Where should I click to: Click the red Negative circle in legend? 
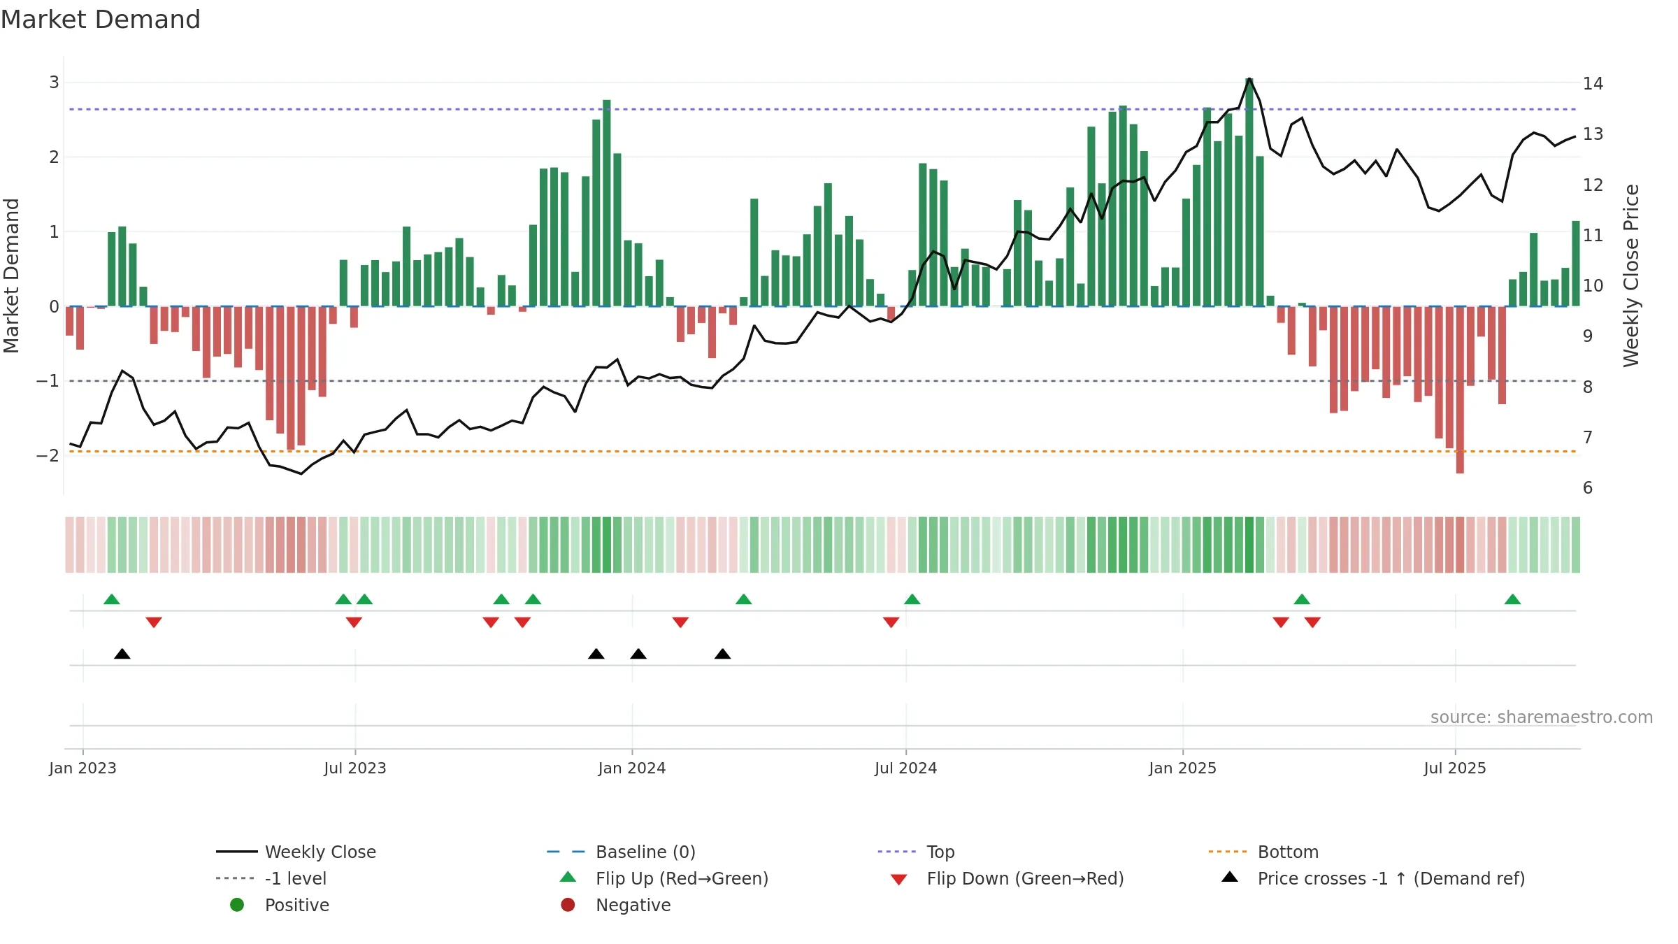568,905
